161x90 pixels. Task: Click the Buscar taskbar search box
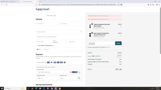coord(15,88)
